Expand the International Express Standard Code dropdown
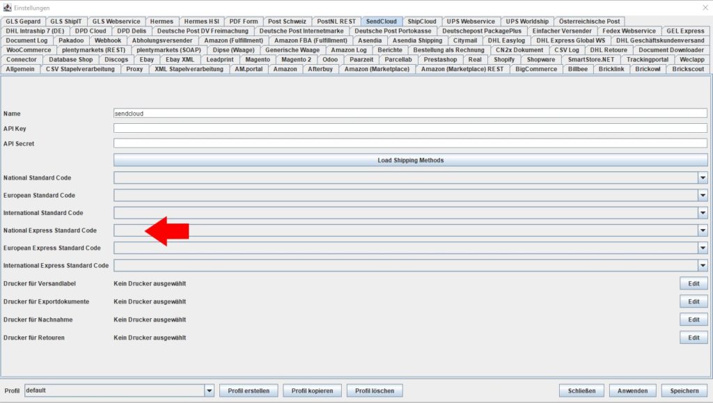The height and width of the screenshot is (403, 713). 703,265
